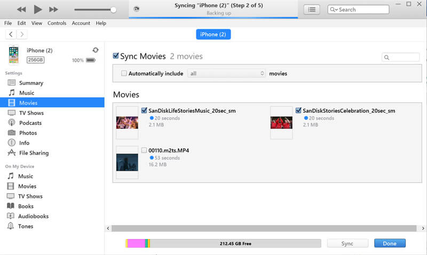Screen dimensions: 427x255
Task: Click Music note icon under On My Device
Action: click(11, 176)
